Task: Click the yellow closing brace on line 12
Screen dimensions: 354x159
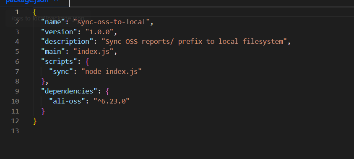Action: 35,121
